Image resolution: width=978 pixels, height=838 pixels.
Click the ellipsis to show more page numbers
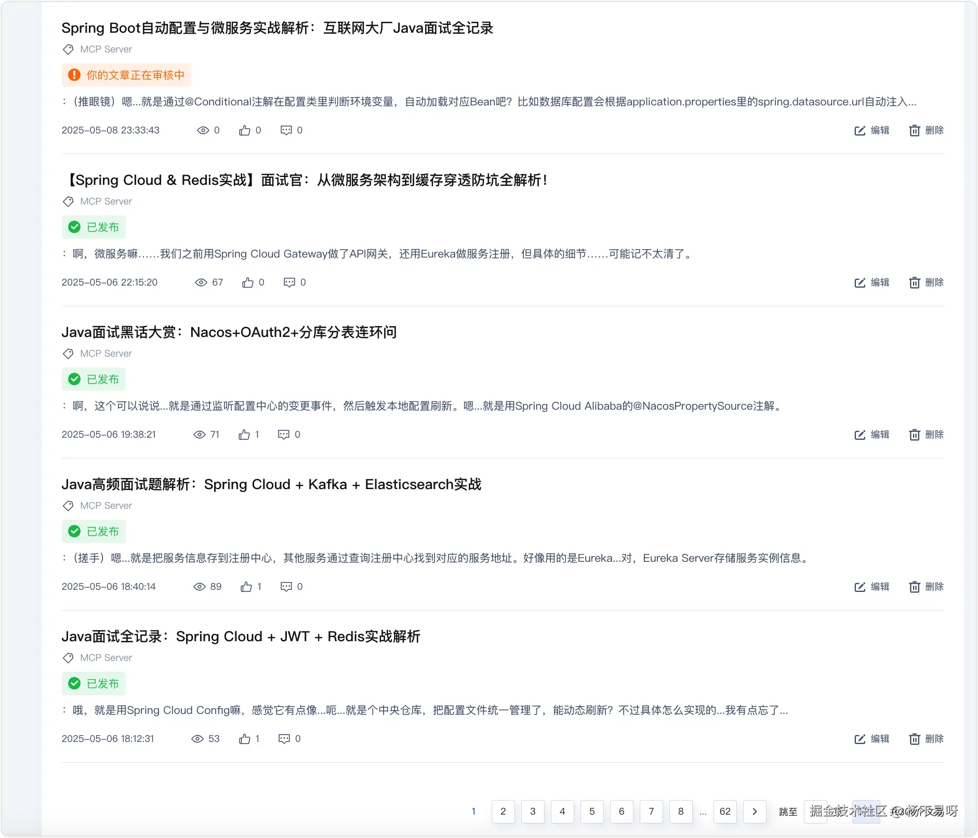pyautogui.click(x=703, y=812)
